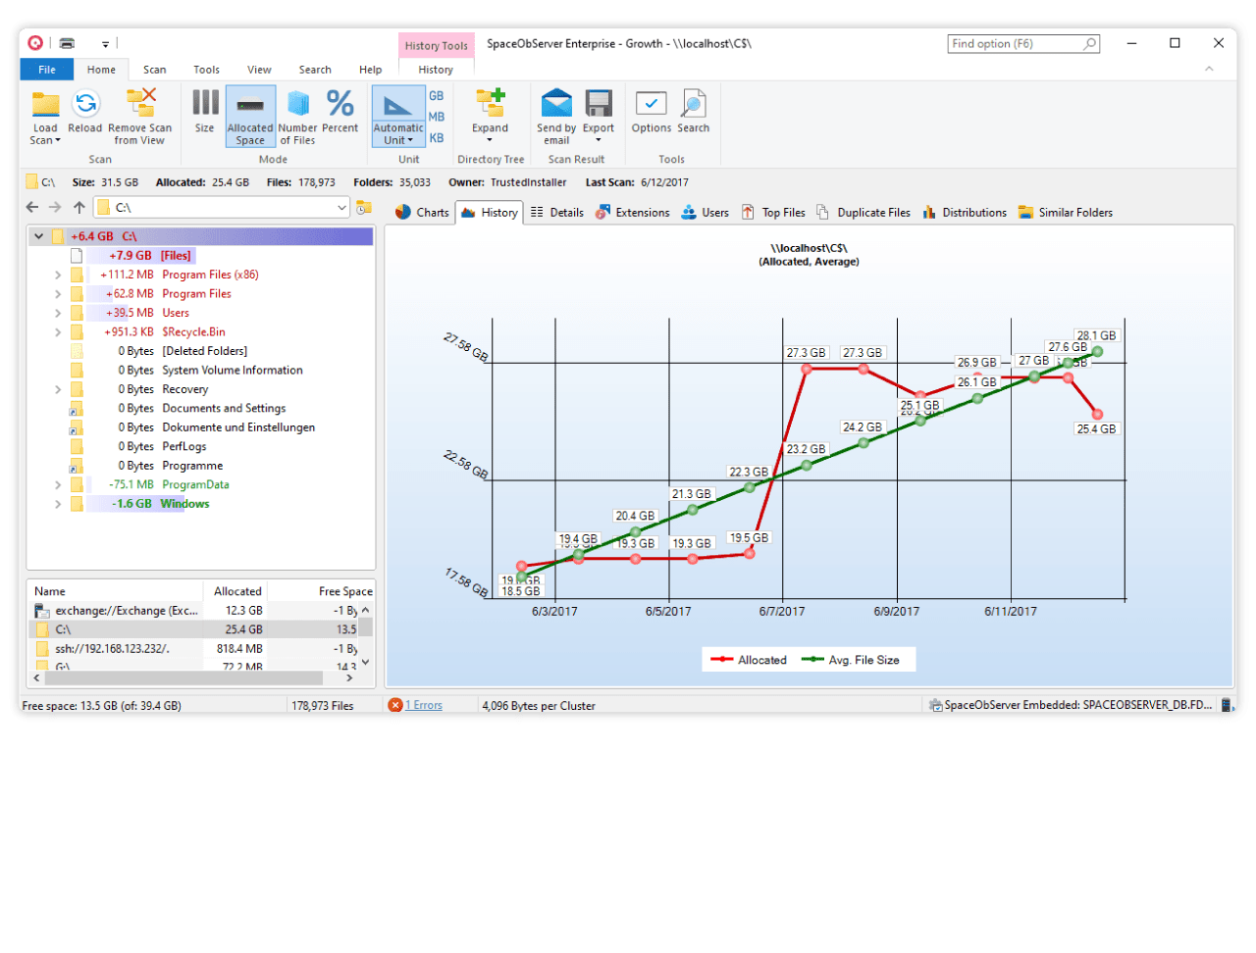Click the 1 Errors status bar link
This screenshot has width=1256, height=953.
point(426,705)
